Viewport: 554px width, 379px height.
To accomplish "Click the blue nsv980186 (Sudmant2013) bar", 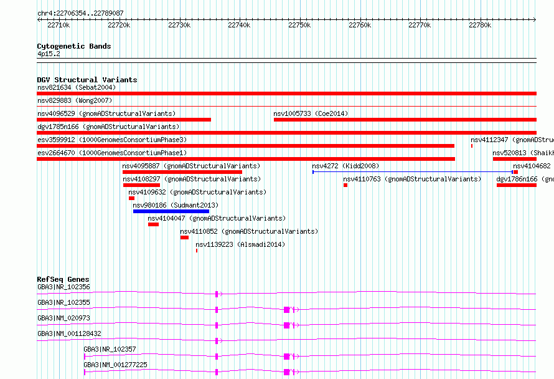I will (x=171, y=211).
